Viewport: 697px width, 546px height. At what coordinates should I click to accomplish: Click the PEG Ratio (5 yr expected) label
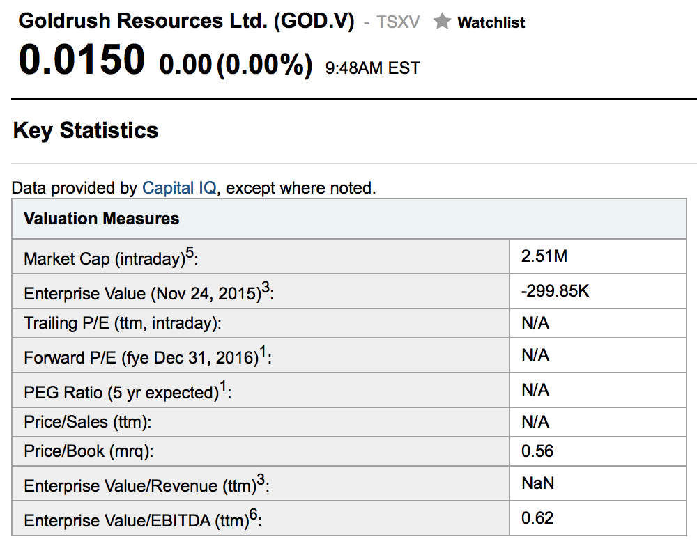121,392
